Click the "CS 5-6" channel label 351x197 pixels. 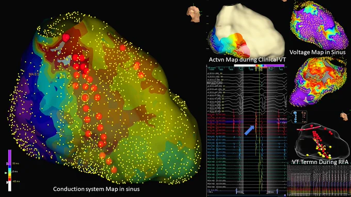tap(212, 190)
